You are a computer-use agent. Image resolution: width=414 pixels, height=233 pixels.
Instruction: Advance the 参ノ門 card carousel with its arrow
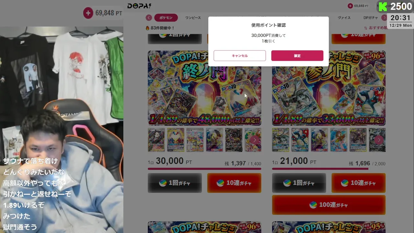pos(379,140)
